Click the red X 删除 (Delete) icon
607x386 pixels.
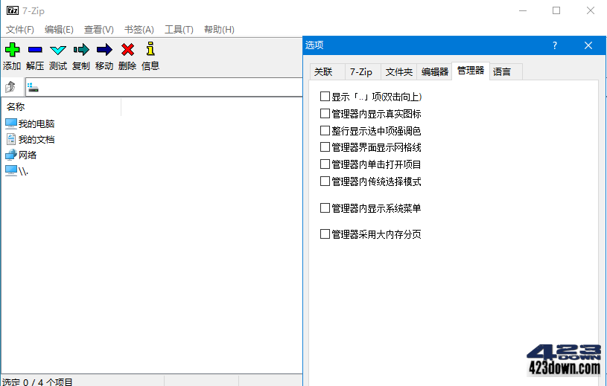[x=128, y=49]
